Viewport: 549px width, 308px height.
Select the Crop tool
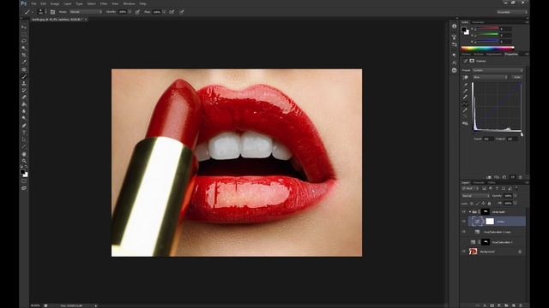24,55
